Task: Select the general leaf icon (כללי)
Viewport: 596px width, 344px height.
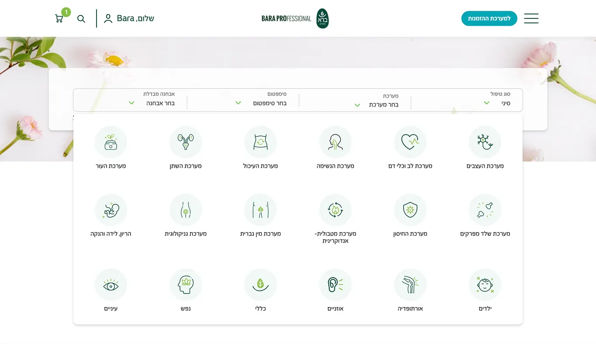Action: tap(260, 285)
